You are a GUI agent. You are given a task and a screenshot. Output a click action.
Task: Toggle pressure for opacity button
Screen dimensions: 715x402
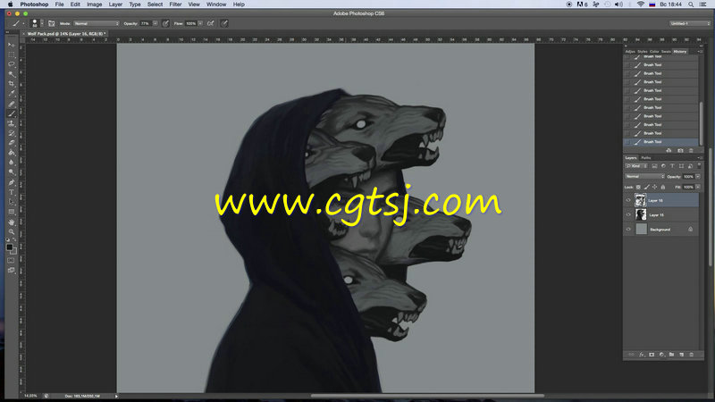click(165, 23)
